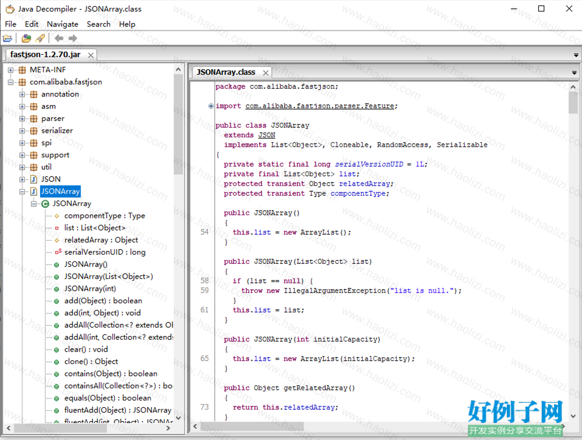
Task: Select the add(int, Object) : void method
Action: (103, 313)
